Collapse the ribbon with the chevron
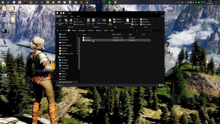 tap(161, 16)
